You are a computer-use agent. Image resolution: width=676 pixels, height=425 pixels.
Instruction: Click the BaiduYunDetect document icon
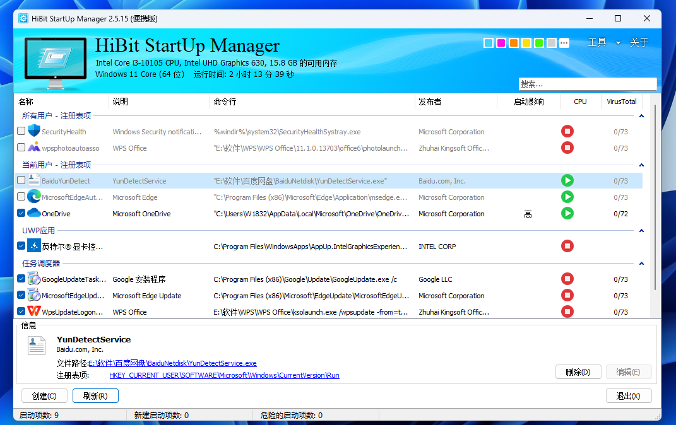pos(33,180)
